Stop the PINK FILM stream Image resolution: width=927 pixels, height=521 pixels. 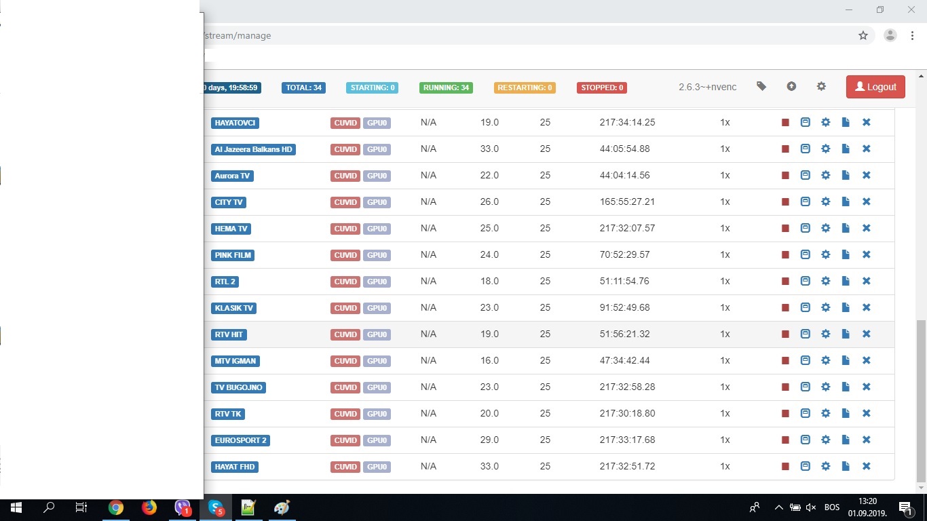[x=785, y=255]
